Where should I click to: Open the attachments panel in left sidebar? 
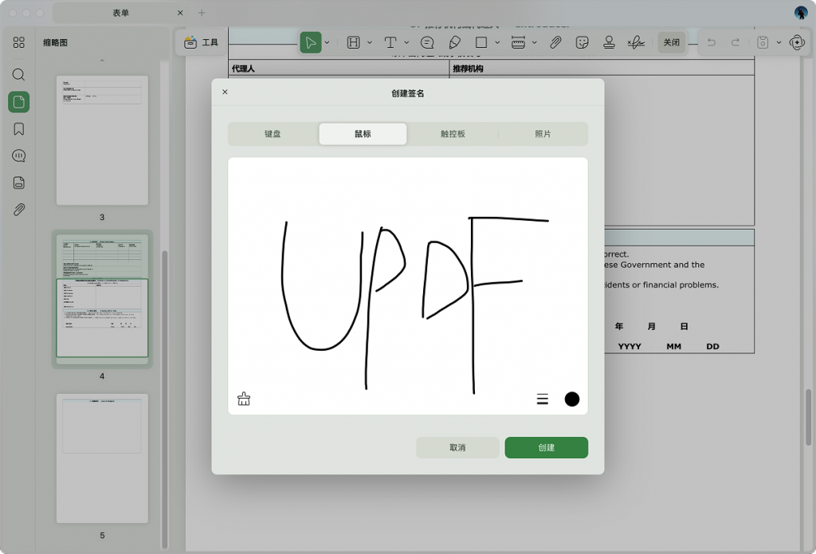click(x=19, y=210)
